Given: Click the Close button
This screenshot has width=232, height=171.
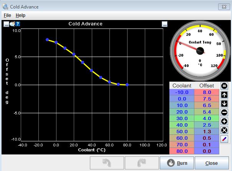Looking at the screenshot, I should (211, 163).
